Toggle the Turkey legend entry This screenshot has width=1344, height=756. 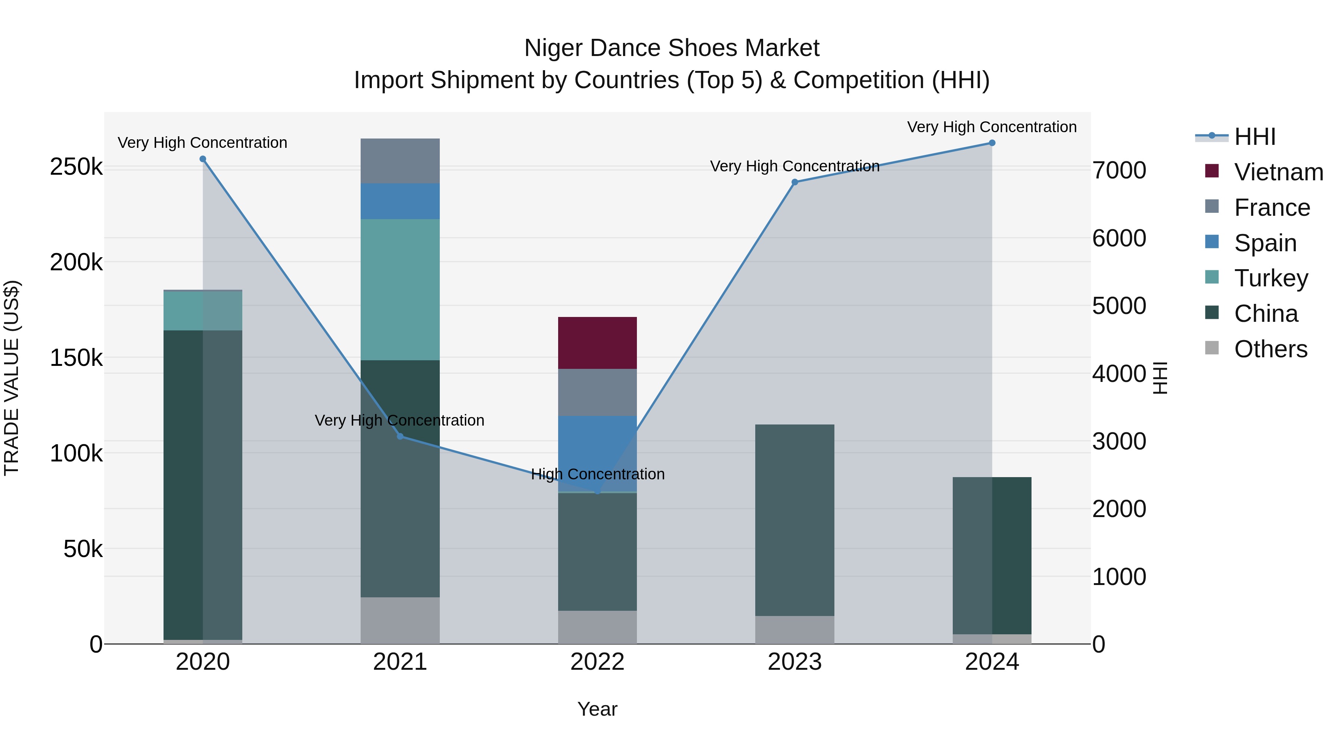pos(1256,278)
